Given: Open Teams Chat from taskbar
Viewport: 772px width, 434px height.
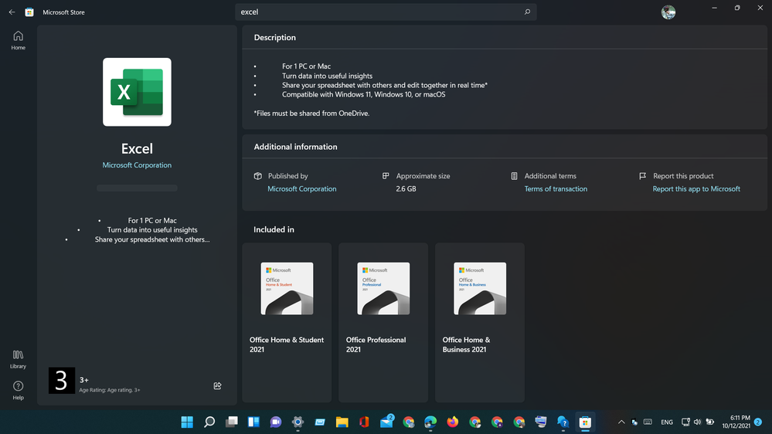Looking at the screenshot, I should point(276,422).
